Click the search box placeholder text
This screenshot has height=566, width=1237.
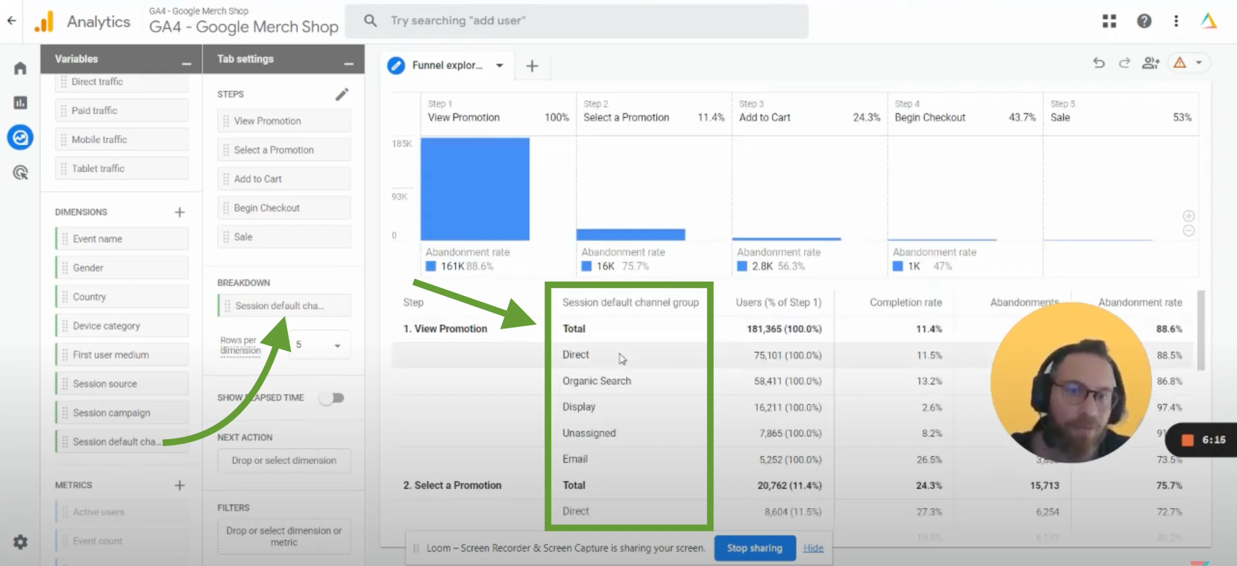pyautogui.click(x=459, y=21)
